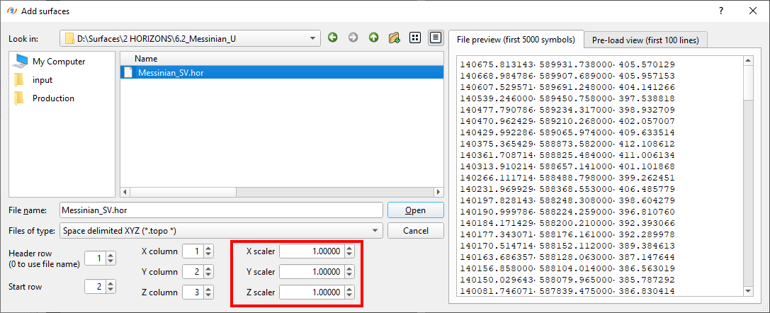Image resolution: width=770 pixels, height=313 pixels.
Task: Decrease the Start row value
Action: [111, 290]
